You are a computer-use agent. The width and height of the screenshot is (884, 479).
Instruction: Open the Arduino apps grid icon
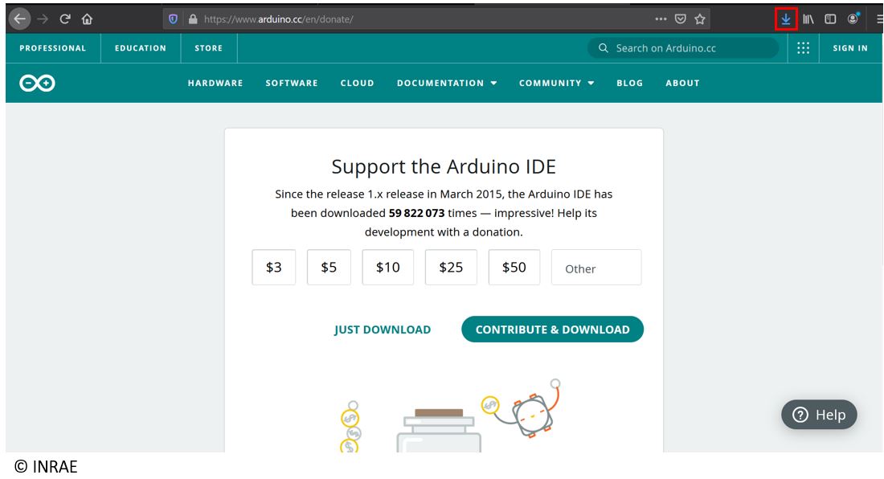[803, 48]
